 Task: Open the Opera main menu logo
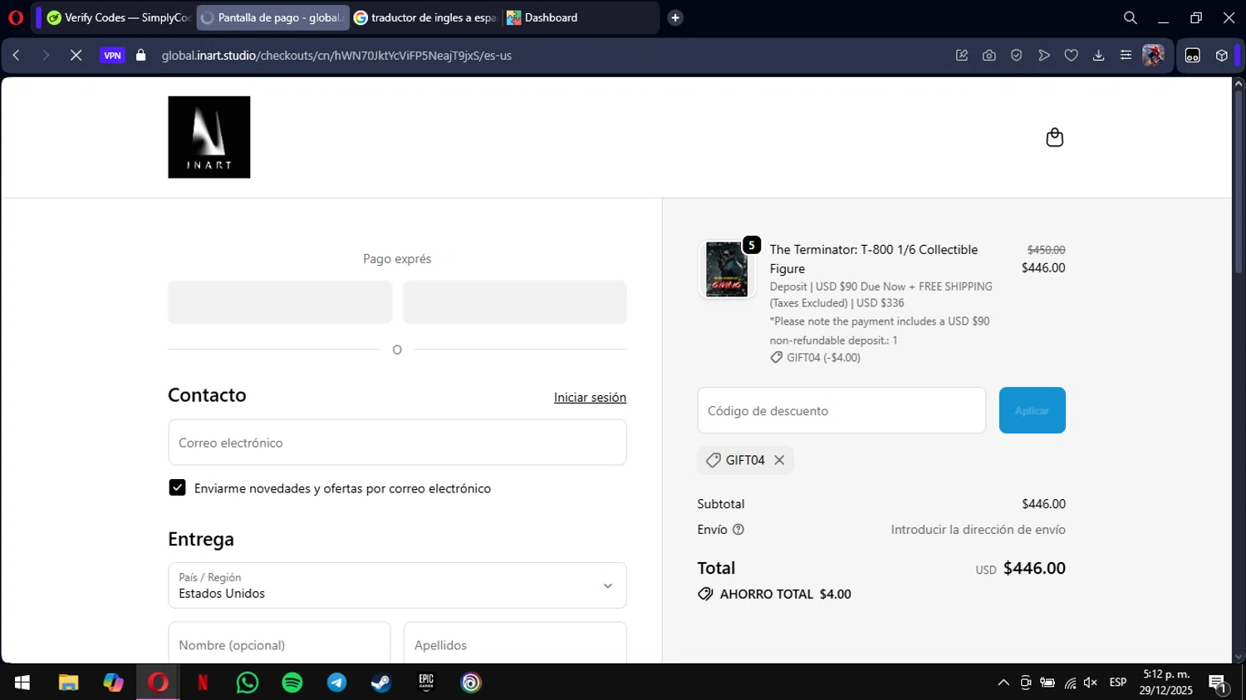[x=16, y=17]
